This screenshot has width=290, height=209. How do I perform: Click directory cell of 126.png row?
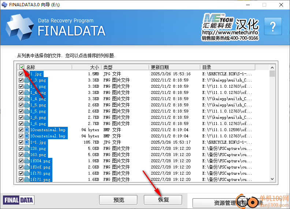(227, 149)
